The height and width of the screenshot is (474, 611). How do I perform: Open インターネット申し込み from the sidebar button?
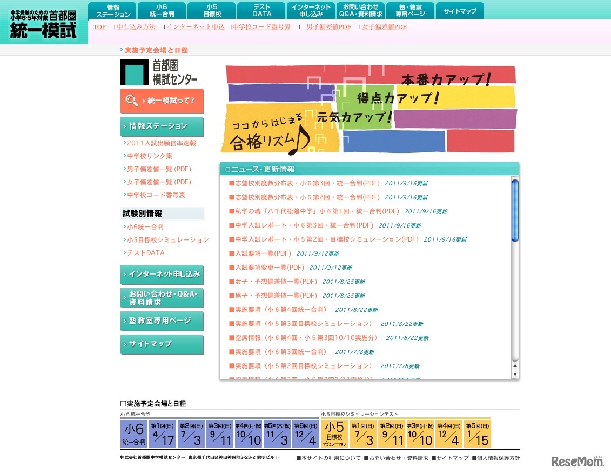(160, 275)
